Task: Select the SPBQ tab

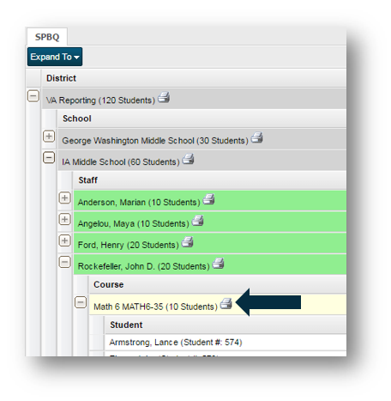Action: pos(47,37)
